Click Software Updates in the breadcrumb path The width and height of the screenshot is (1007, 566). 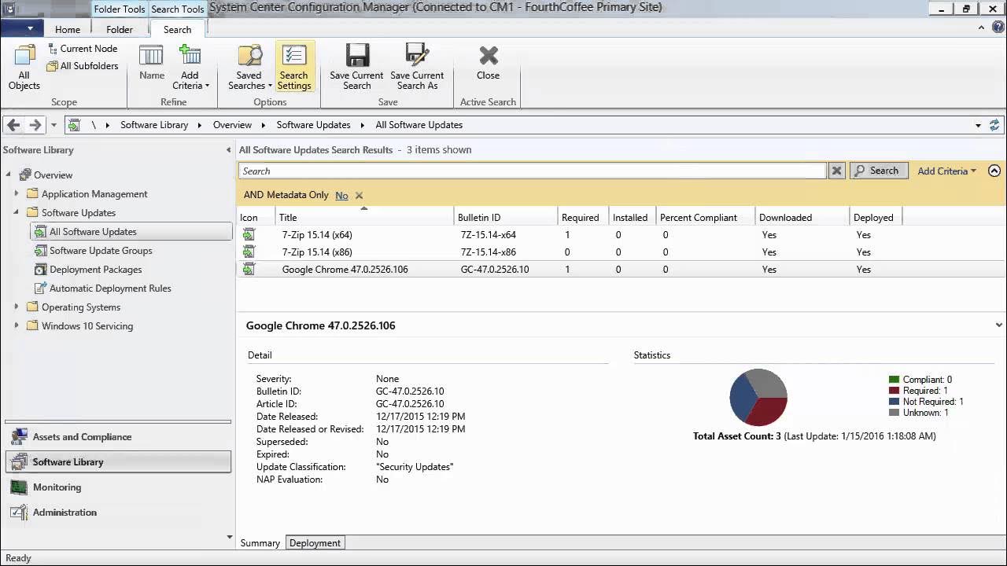[x=313, y=125]
